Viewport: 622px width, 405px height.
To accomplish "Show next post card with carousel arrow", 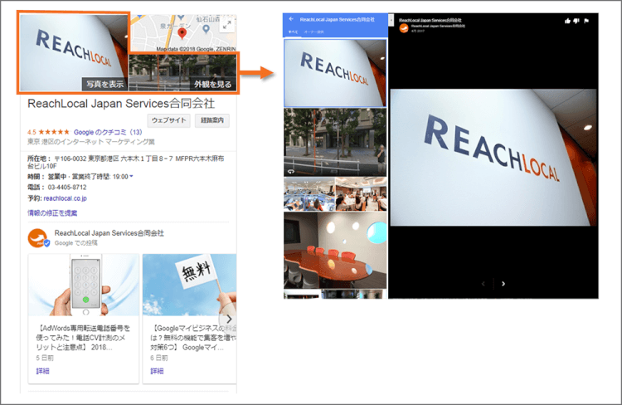I will pos(229,319).
